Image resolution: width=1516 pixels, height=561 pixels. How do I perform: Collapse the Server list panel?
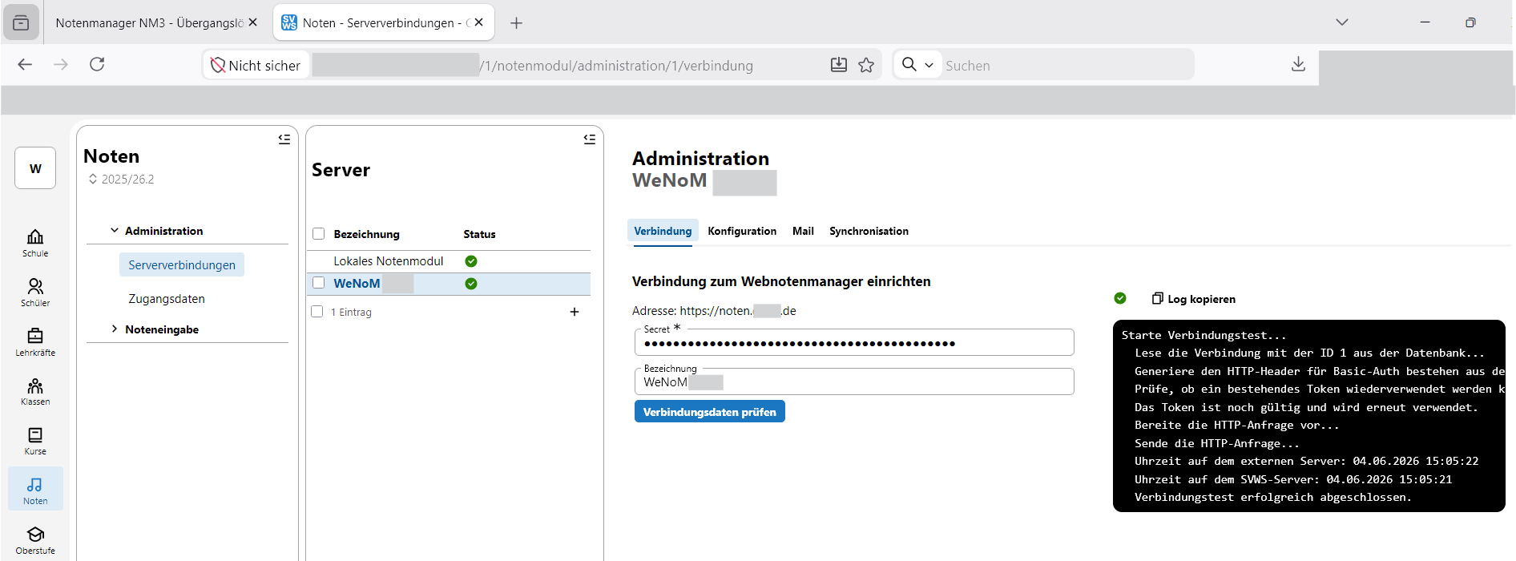click(590, 139)
